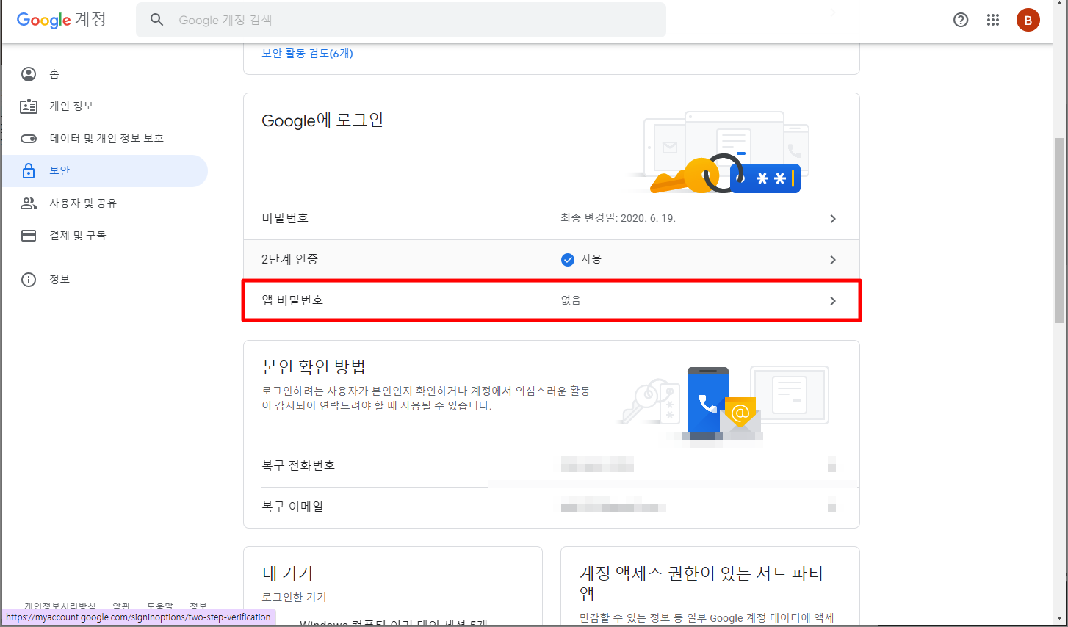1068x627 pixels.
Task: Click the 본인 확인 방법 heading
Action: point(314,367)
